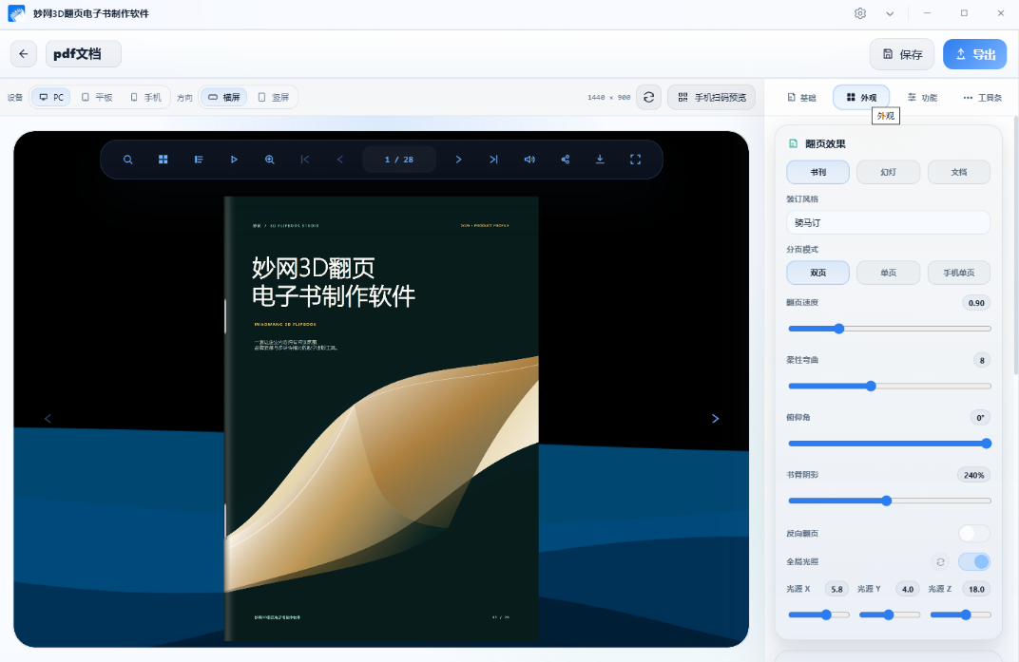Click the app logo in title bar
The width and height of the screenshot is (1019, 662).
(x=16, y=13)
